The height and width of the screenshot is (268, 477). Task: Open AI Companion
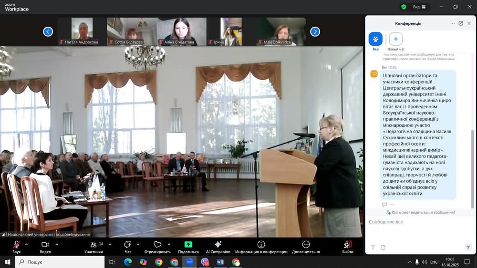tap(218, 246)
